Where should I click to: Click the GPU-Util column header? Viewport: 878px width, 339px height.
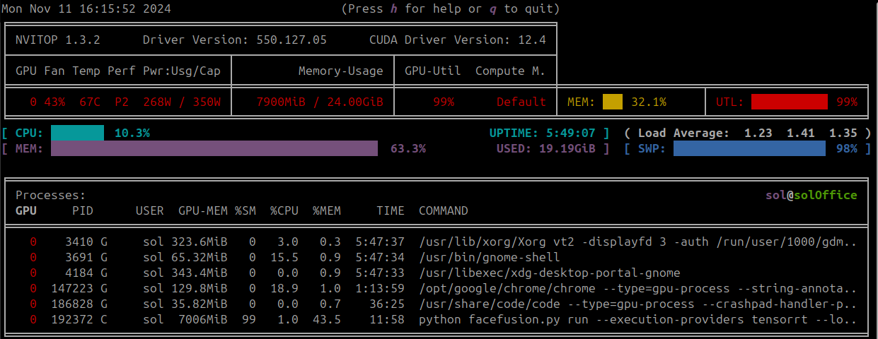point(433,71)
